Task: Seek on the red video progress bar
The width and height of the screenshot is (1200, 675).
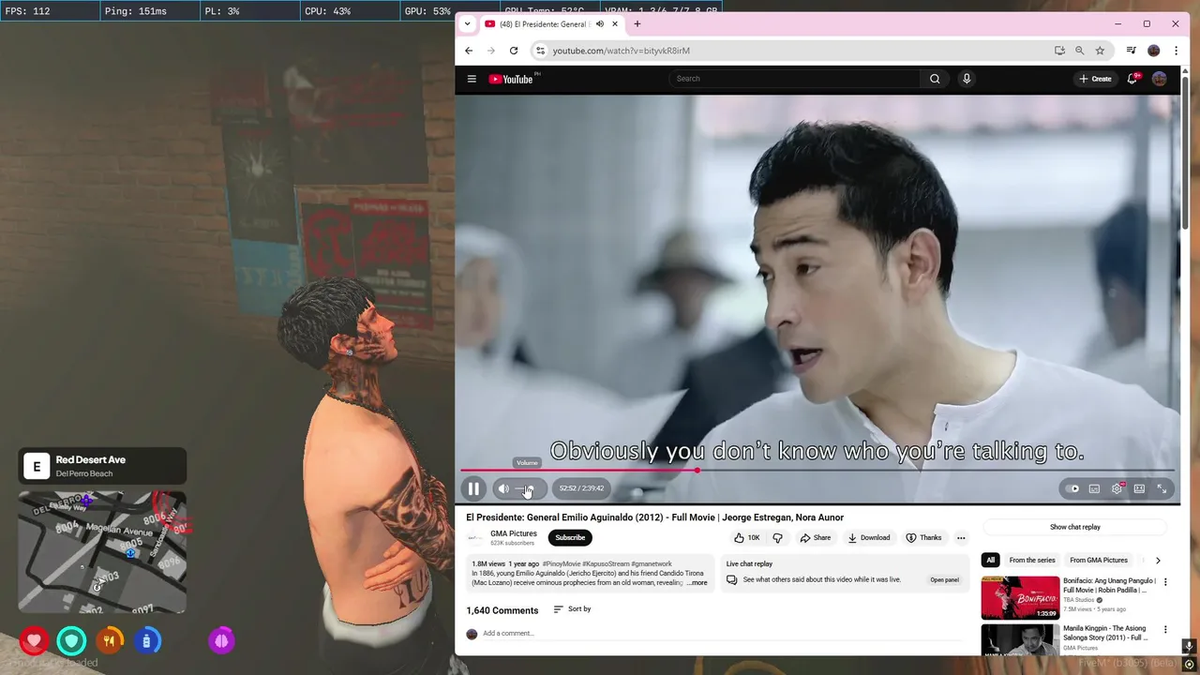Action: tap(817, 471)
